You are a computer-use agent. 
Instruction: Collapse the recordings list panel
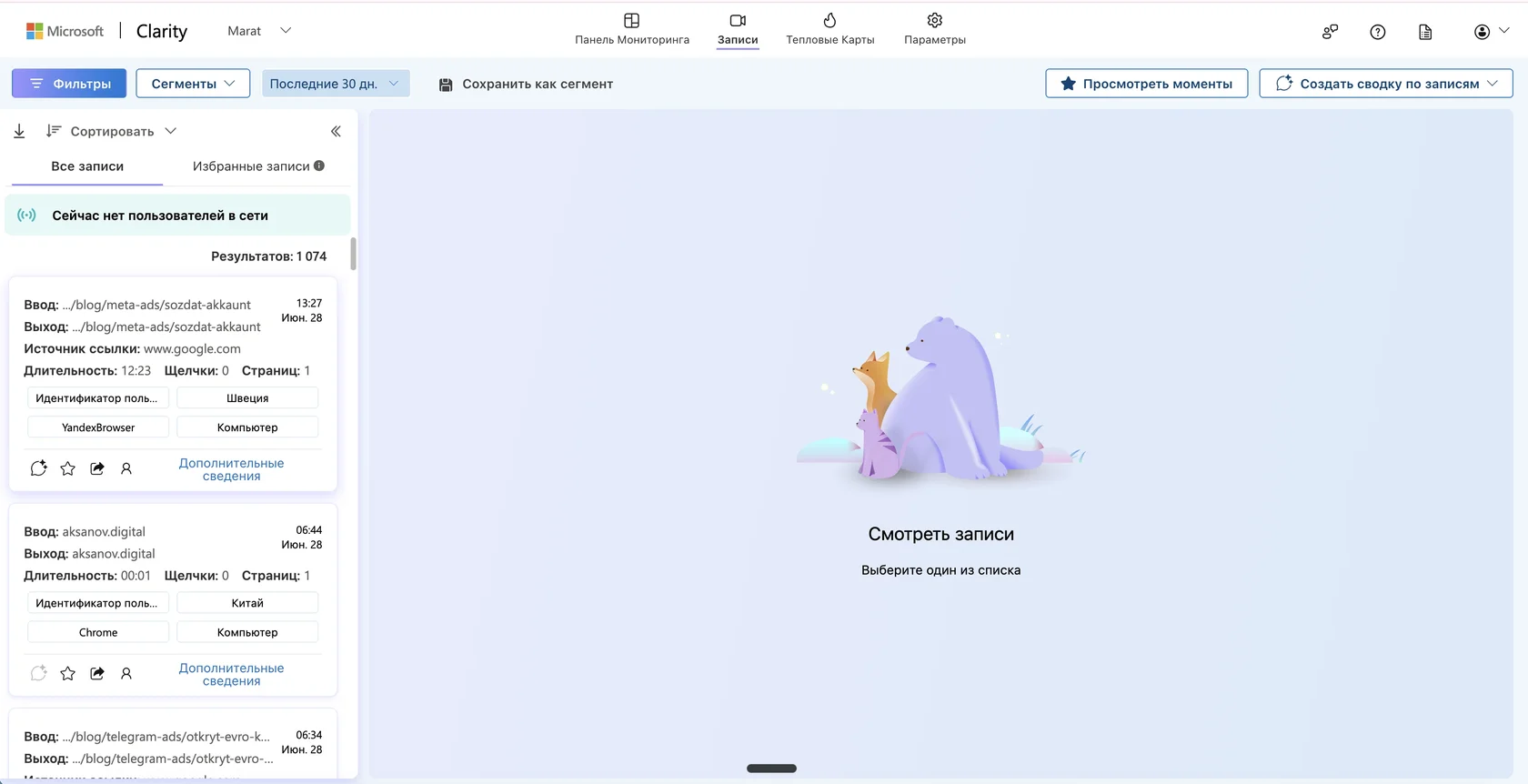pyautogui.click(x=336, y=131)
